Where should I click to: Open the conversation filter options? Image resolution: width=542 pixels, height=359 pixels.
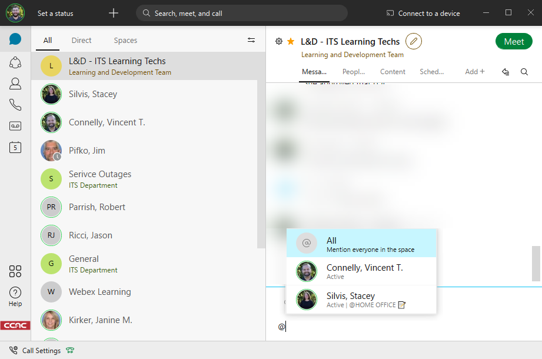[x=251, y=40]
